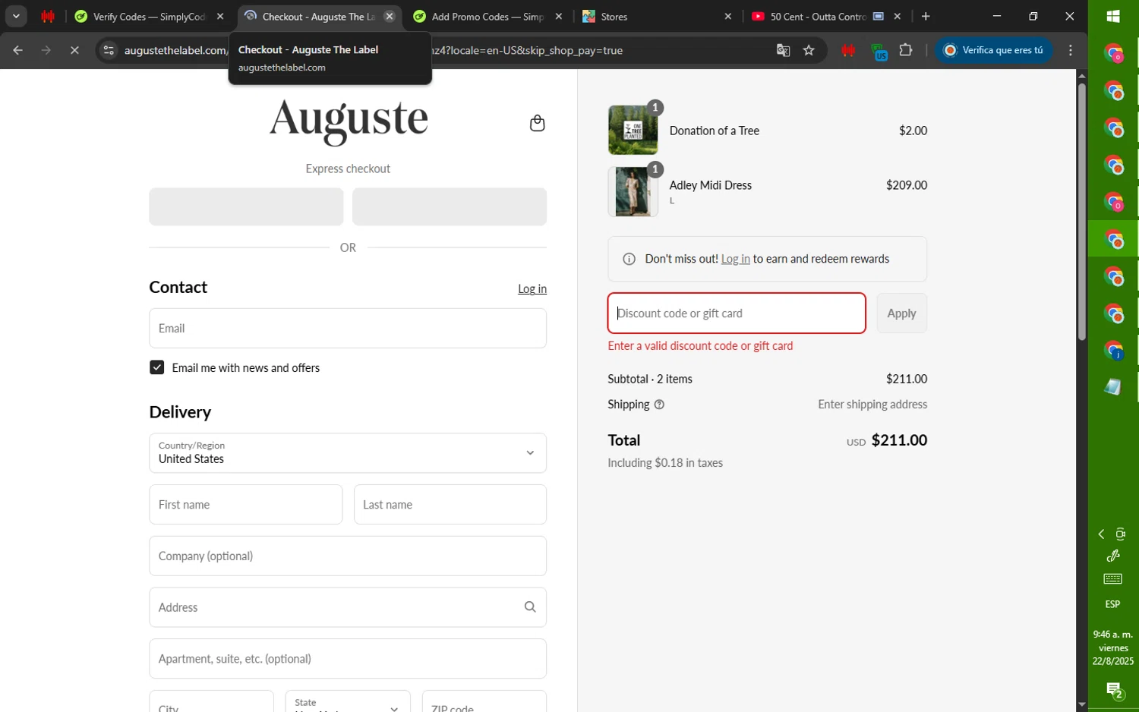This screenshot has height=712, width=1139.
Task: Click the shipping help question mark icon
Action: pyautogui.click(x=659, y=405)
